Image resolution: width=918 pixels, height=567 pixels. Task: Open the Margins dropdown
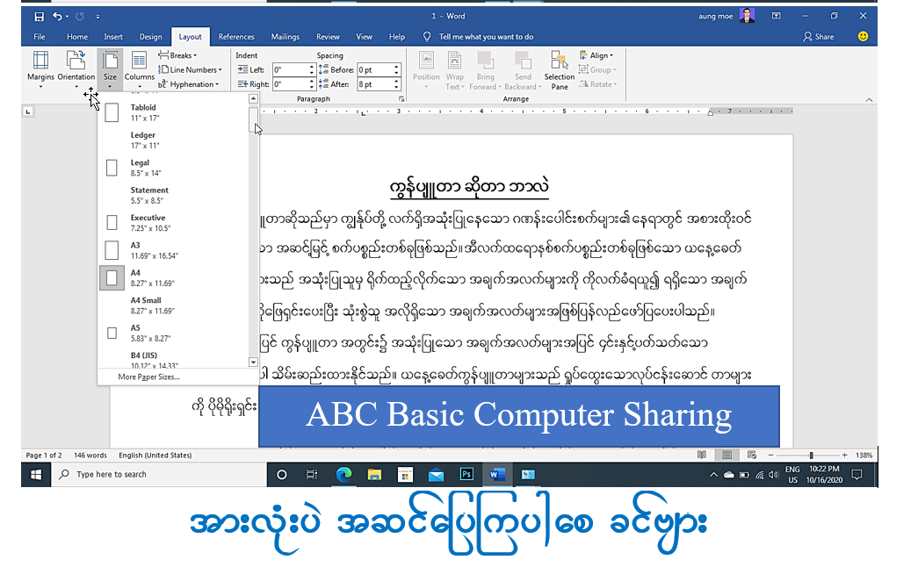(x=40, y=69)
